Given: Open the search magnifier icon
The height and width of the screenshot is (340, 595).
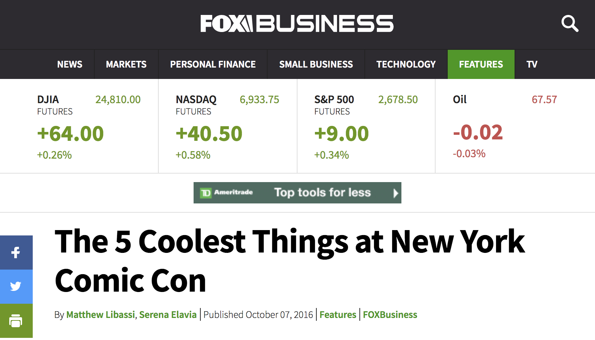Looking at the screenshot, I should click(570, 24).
